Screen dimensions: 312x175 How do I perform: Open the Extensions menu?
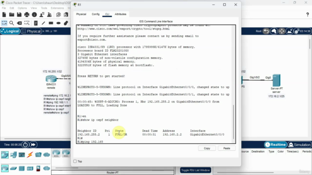[57, 8]
